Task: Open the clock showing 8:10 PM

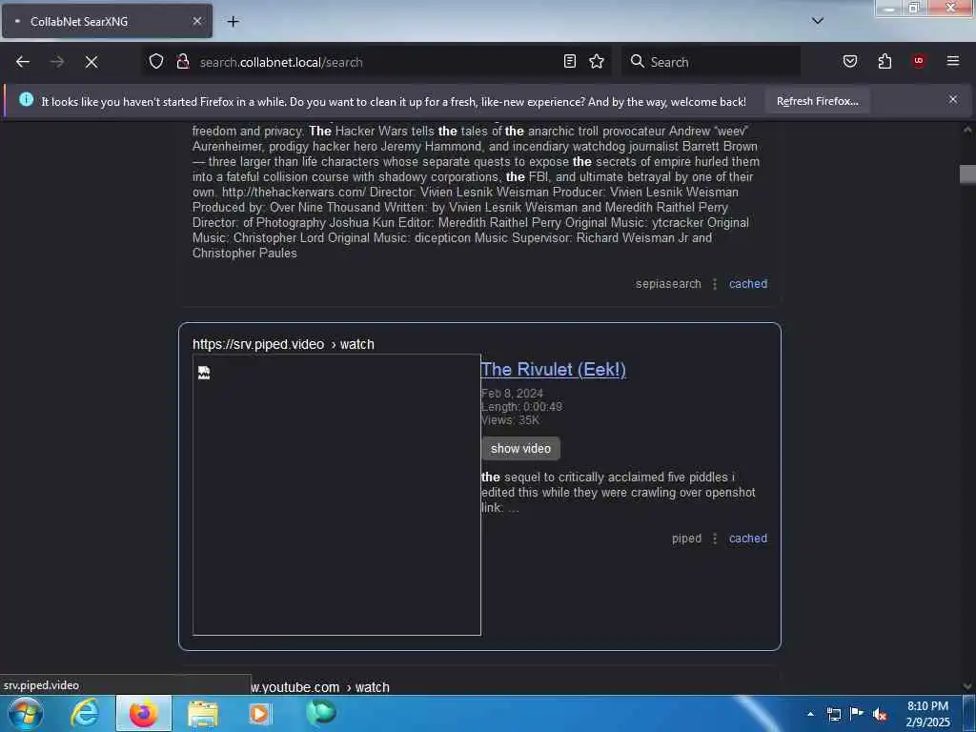Action: (928, 714)
